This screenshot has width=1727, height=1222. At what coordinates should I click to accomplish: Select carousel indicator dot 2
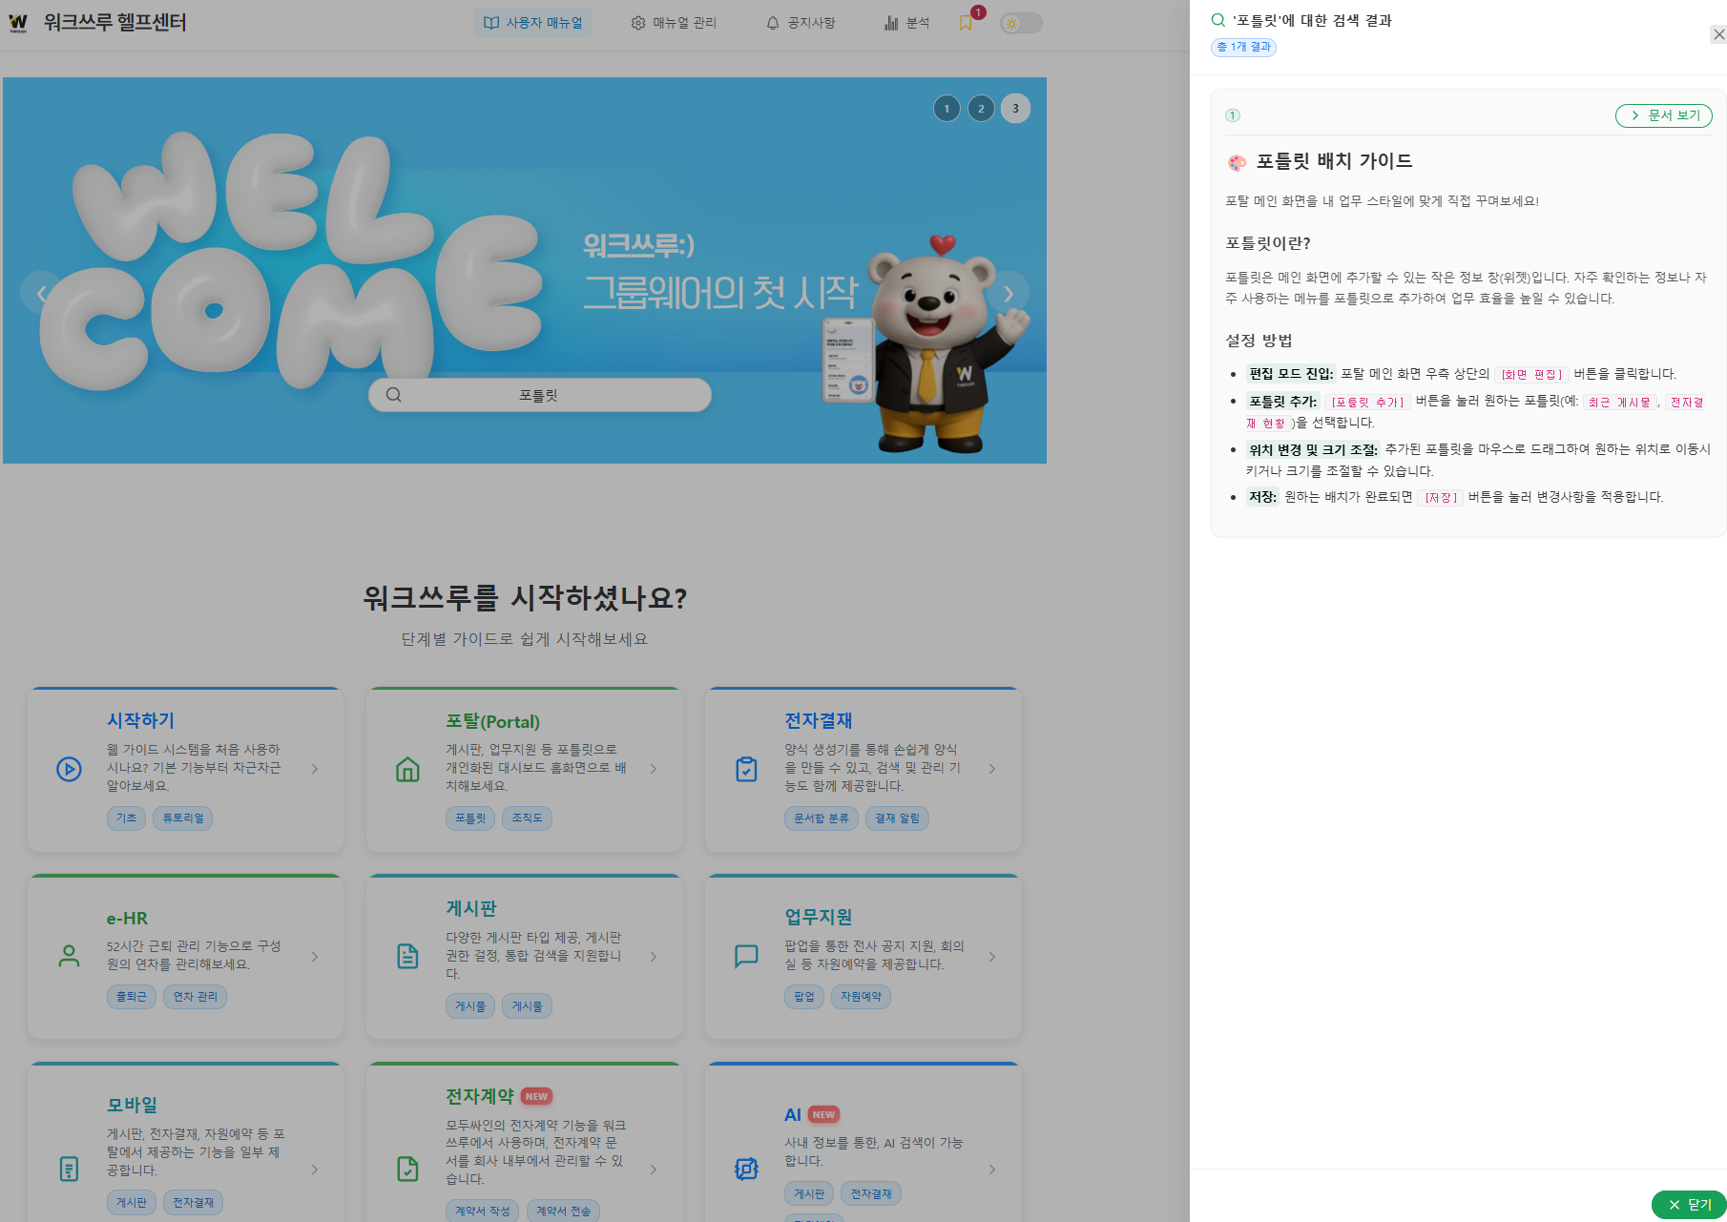[x=981, y=108]
